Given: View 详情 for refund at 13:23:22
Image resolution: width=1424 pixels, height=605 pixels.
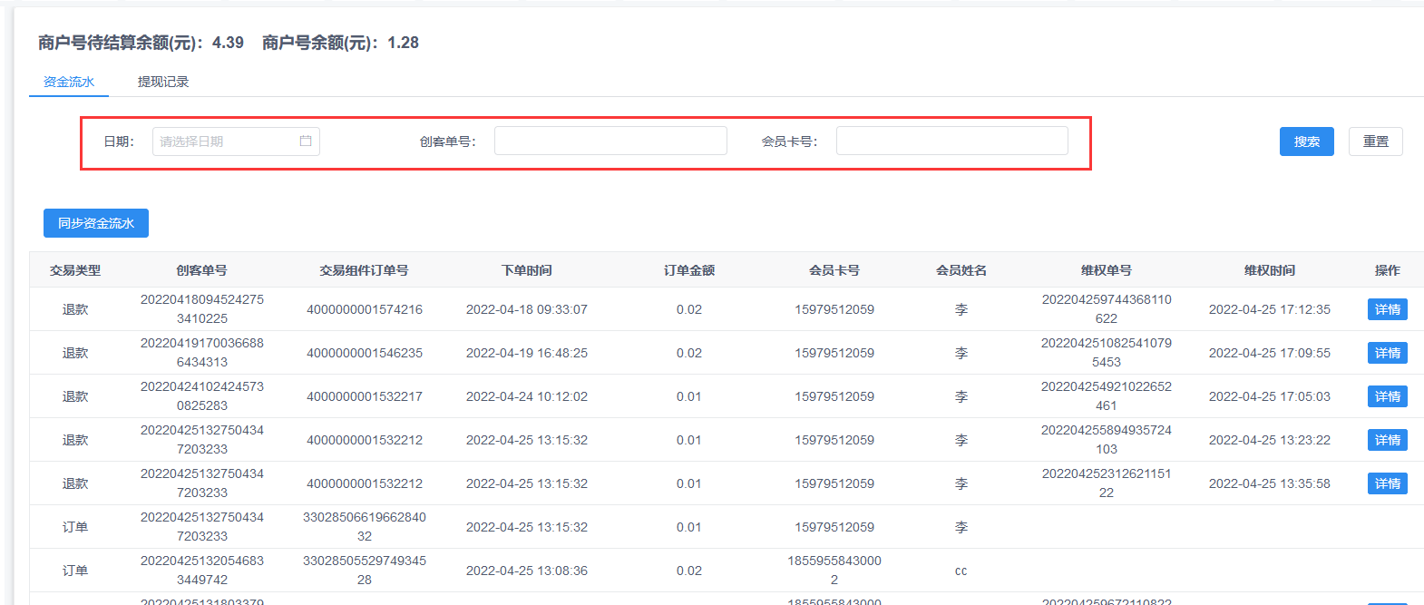Looking at the screenshot, I should (1388, 440).
